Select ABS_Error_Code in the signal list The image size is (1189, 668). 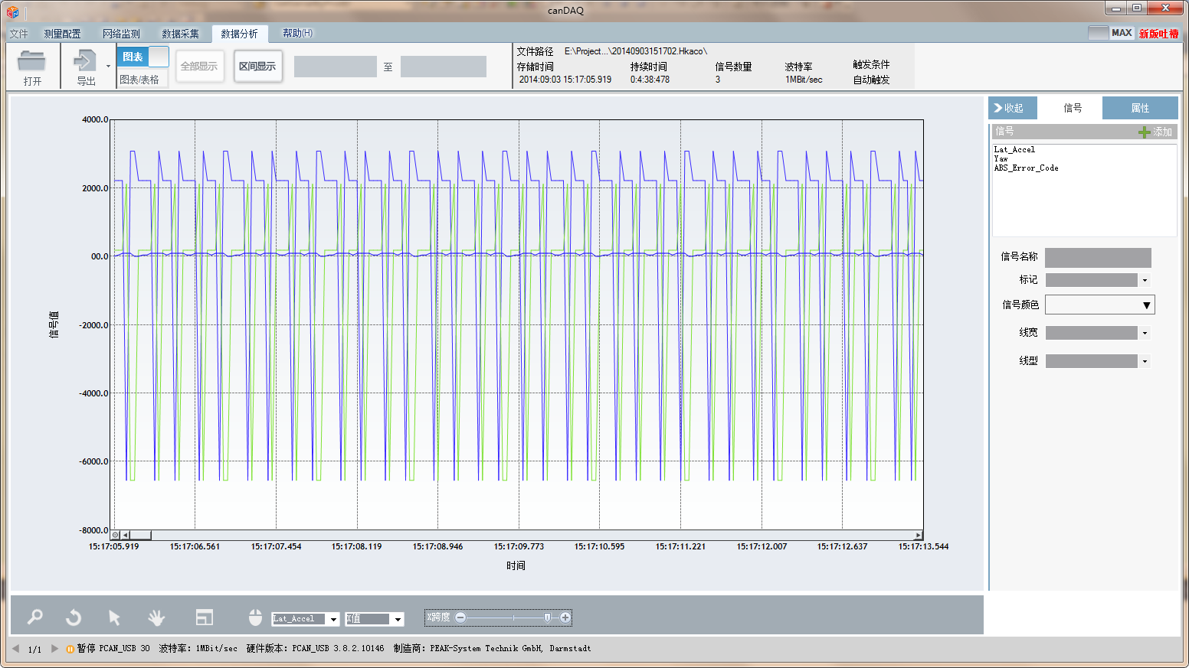1026,168
